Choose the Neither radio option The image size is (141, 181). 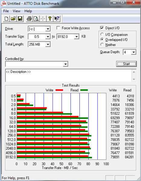coord(102,45)
